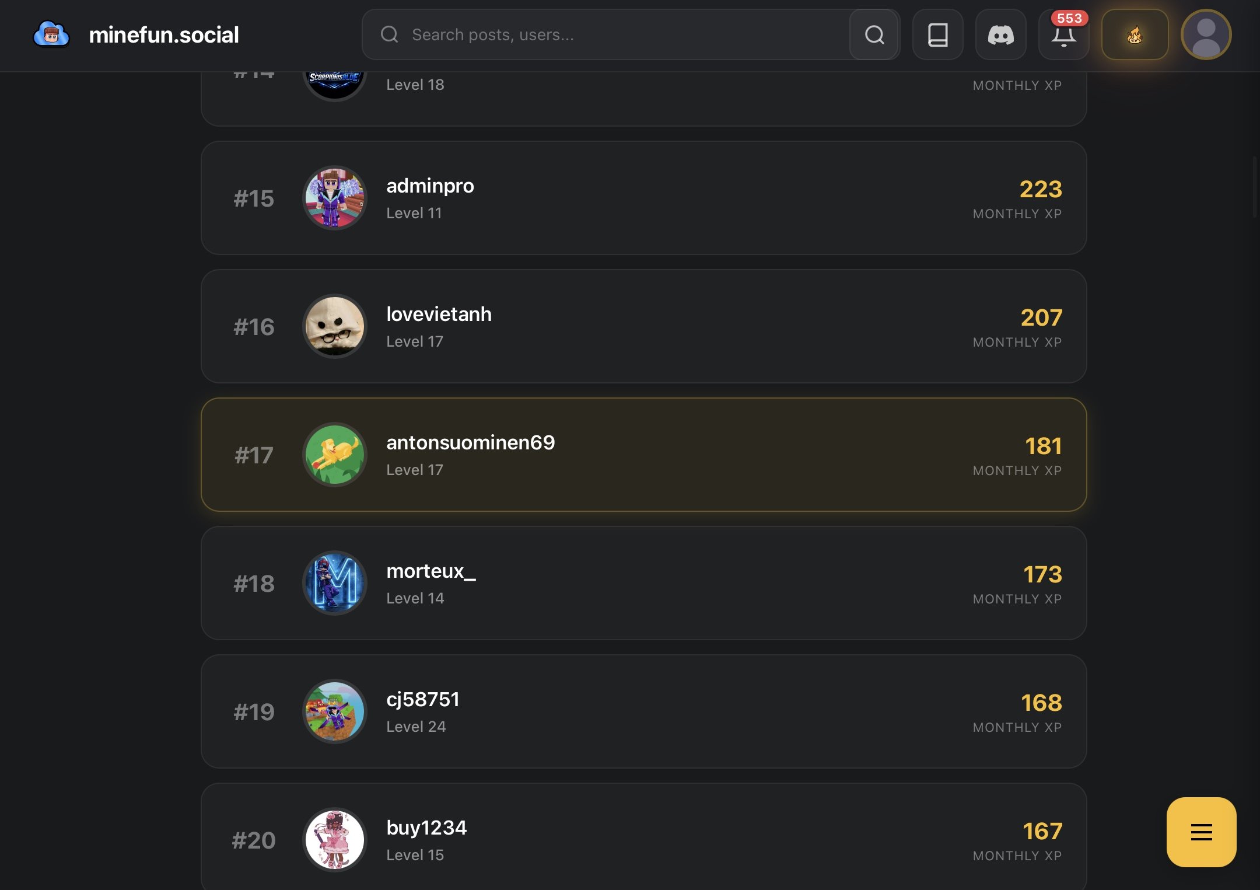1260x890 pixels.
Task: Click lovevietanh's avatar thumbnail
Action: click(x=335, y=326)
